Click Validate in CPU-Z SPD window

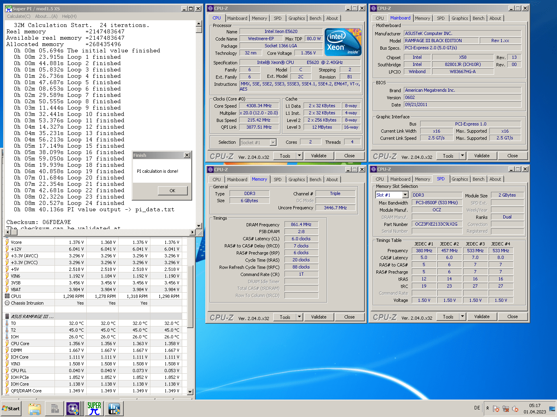[482, 317]
